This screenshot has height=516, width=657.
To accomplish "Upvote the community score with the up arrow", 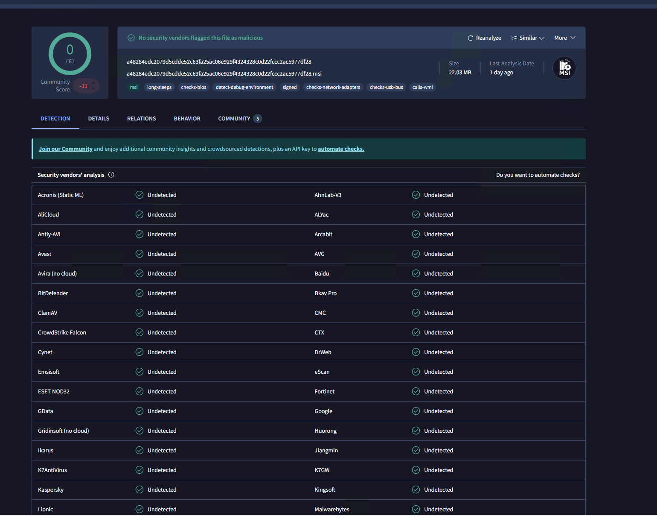I will click(x=93, y=83).
